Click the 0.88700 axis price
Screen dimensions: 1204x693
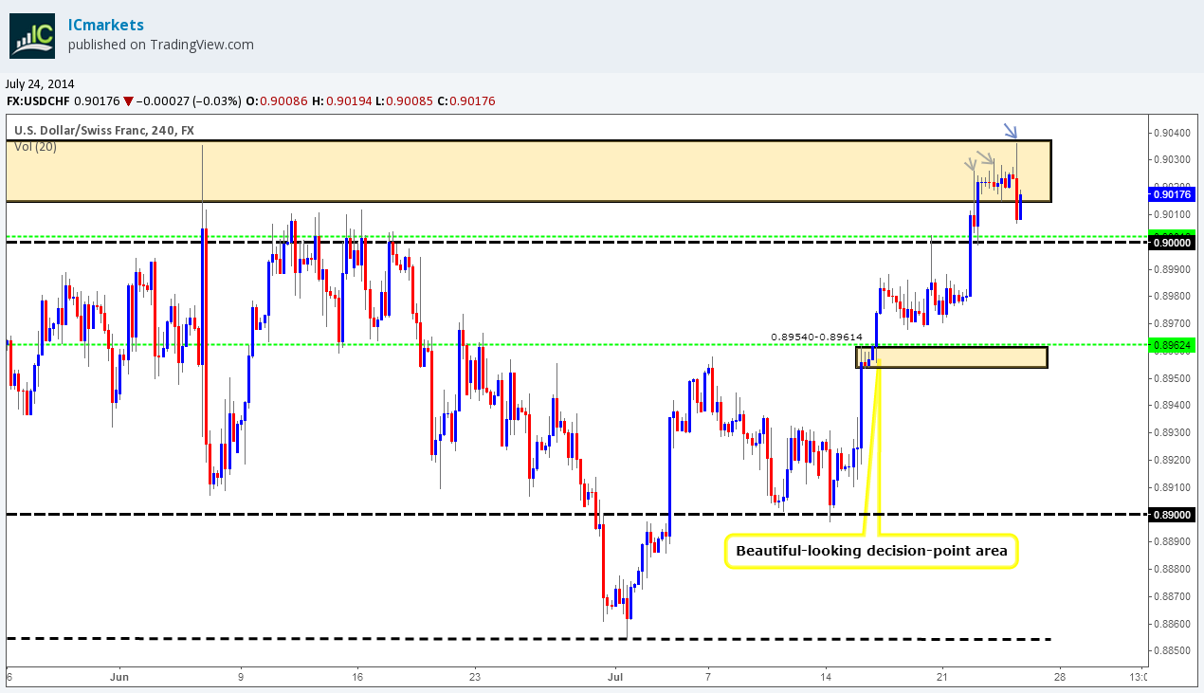pos(1173,596)
